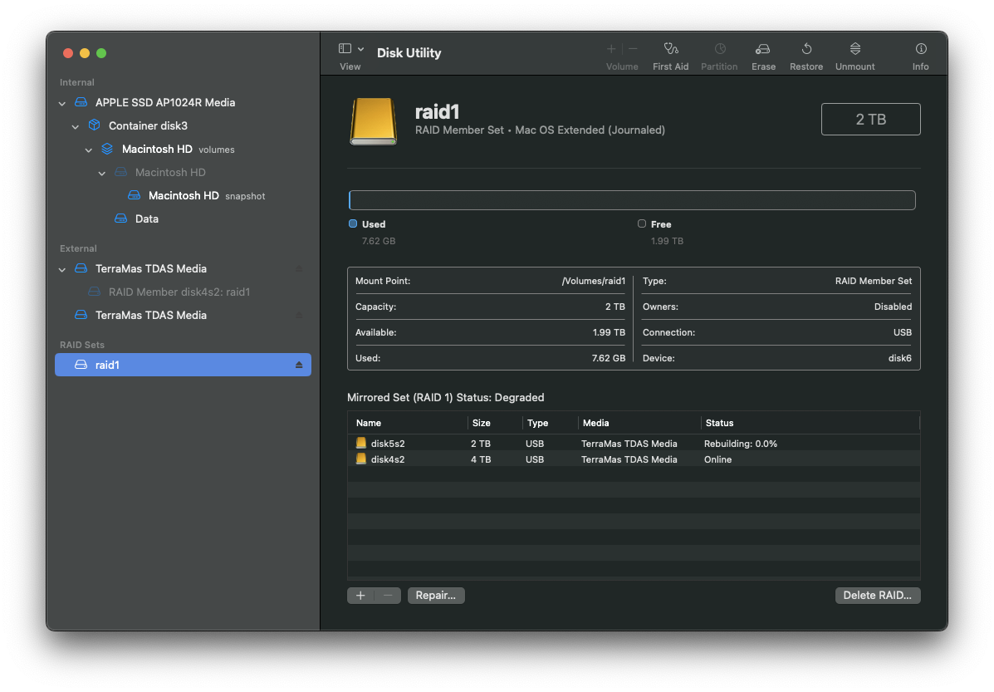Select raid1 under RAID Sets
This screenshot has width=994, height=692.
(x=184, y=365)
